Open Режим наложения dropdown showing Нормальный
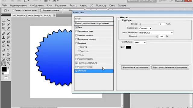This screenshot has width=193, height=108. click(x=156, y=33)
